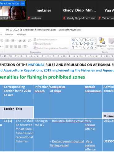Toggle the bulleted list button
Screen dimensions: 114x152
tap(7, 41)
